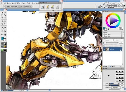Select the Magic Wand tool
Screen dimensions: 126x92
point(5,15)
